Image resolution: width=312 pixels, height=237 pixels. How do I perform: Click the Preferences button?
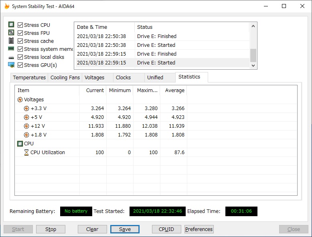tap(199, 229)
